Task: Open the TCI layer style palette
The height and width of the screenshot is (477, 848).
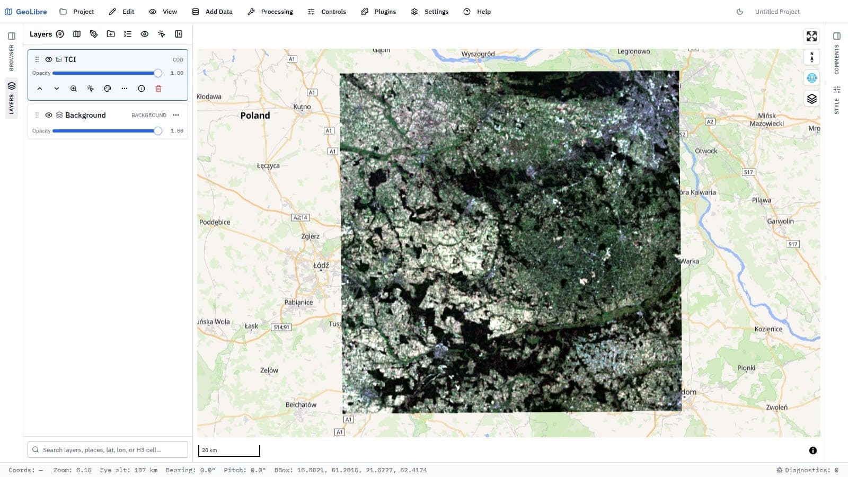Action: (x=108, y=89)
